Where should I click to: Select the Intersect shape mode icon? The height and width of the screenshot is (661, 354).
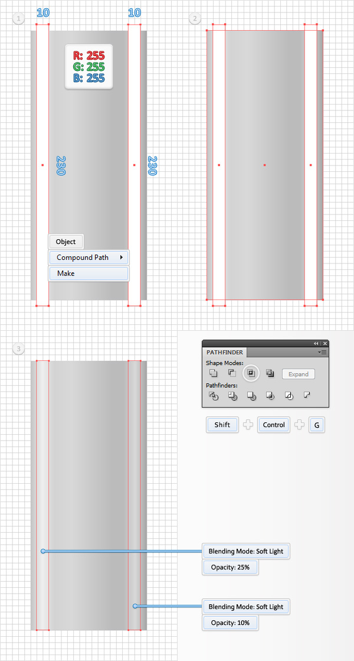251,373
